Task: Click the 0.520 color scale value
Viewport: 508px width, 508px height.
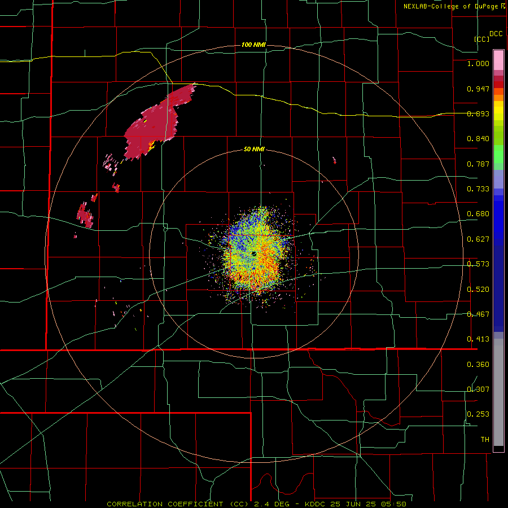Action: 478,290
